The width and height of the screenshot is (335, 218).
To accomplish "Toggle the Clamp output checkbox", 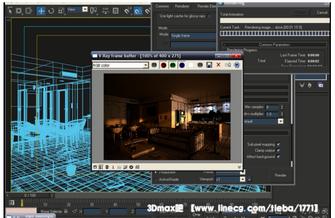I will 278,150.
